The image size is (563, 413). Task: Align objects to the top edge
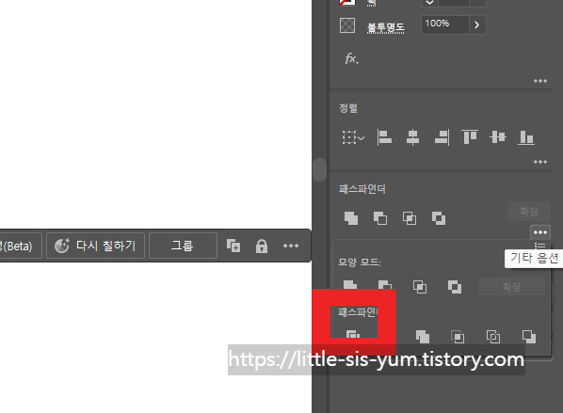click(470, 136)
